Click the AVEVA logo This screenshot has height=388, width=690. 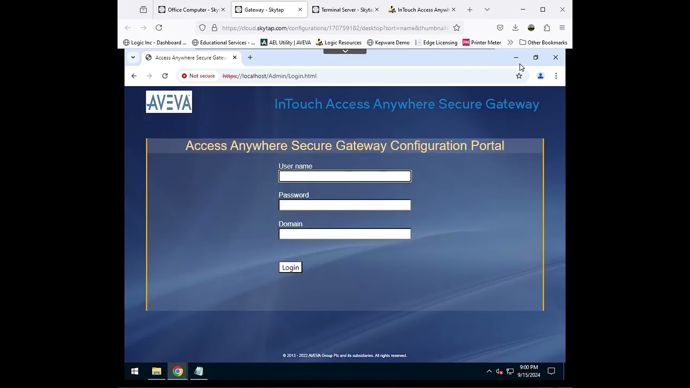pos(169,102)
